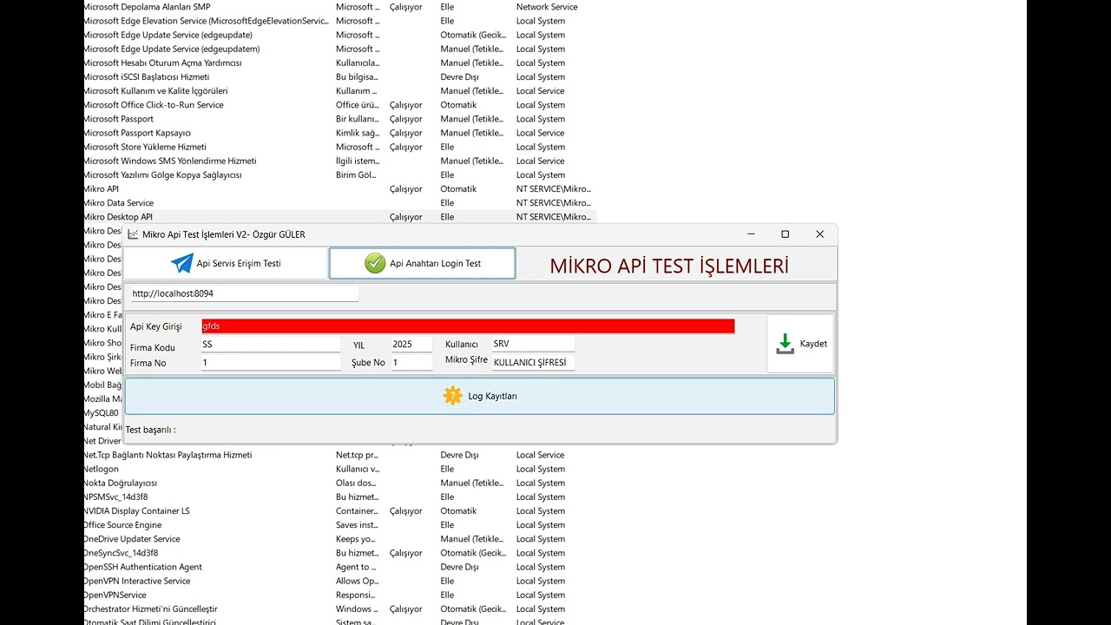The width and height of the screenshot is (1111, 625).
Task: Select Microsoft Store Yükleme Hizmeti service
Action: [339, 147]
